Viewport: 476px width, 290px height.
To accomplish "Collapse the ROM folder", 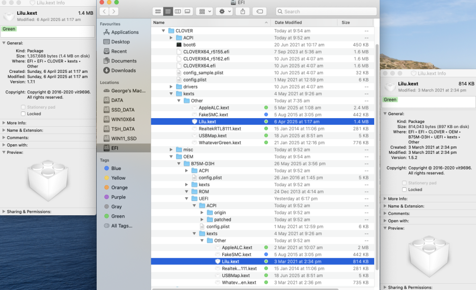I will pos(187,191).
